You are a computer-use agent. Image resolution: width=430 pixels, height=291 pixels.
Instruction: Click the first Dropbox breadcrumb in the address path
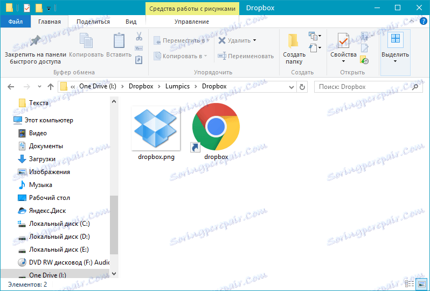pyautogui.click(x=141, y=86)
